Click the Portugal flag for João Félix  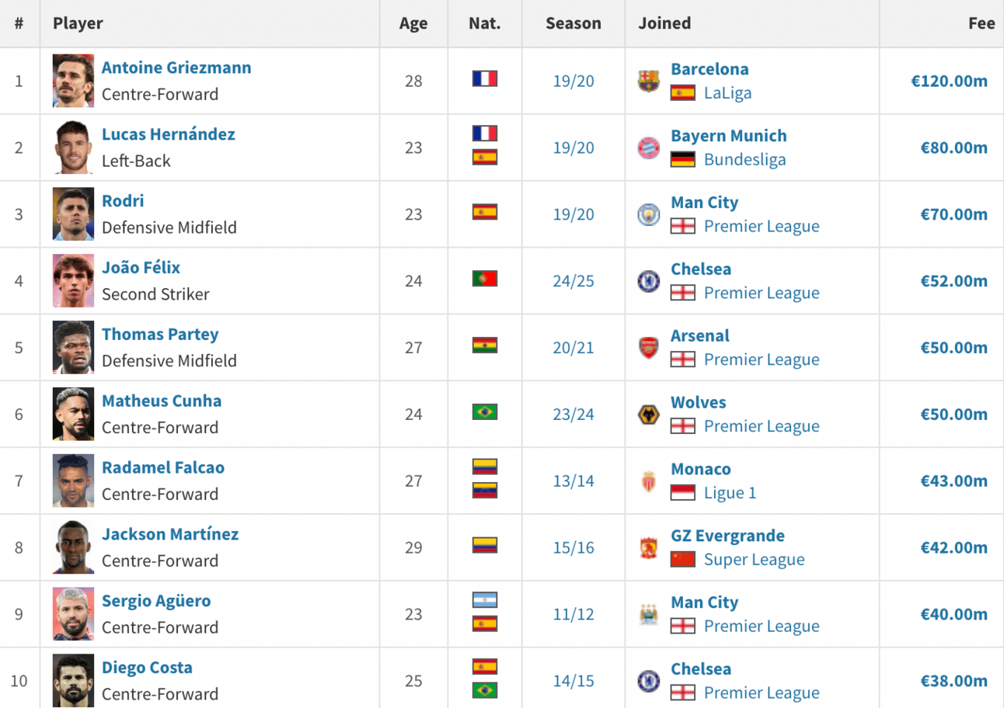click(x=485, y=279)
